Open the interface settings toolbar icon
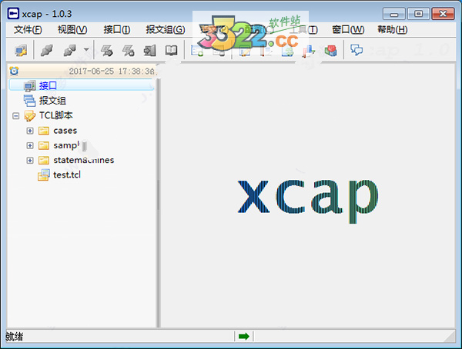The height and width of the screenshot is (349, 462). tap(21, 50)
